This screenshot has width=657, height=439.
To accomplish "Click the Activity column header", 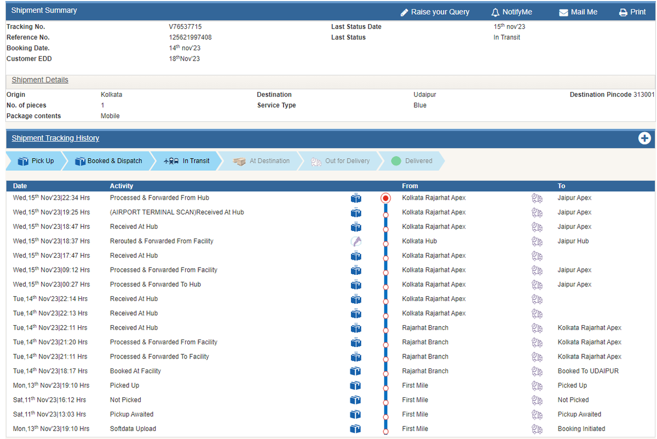I will tap(122, 186).
